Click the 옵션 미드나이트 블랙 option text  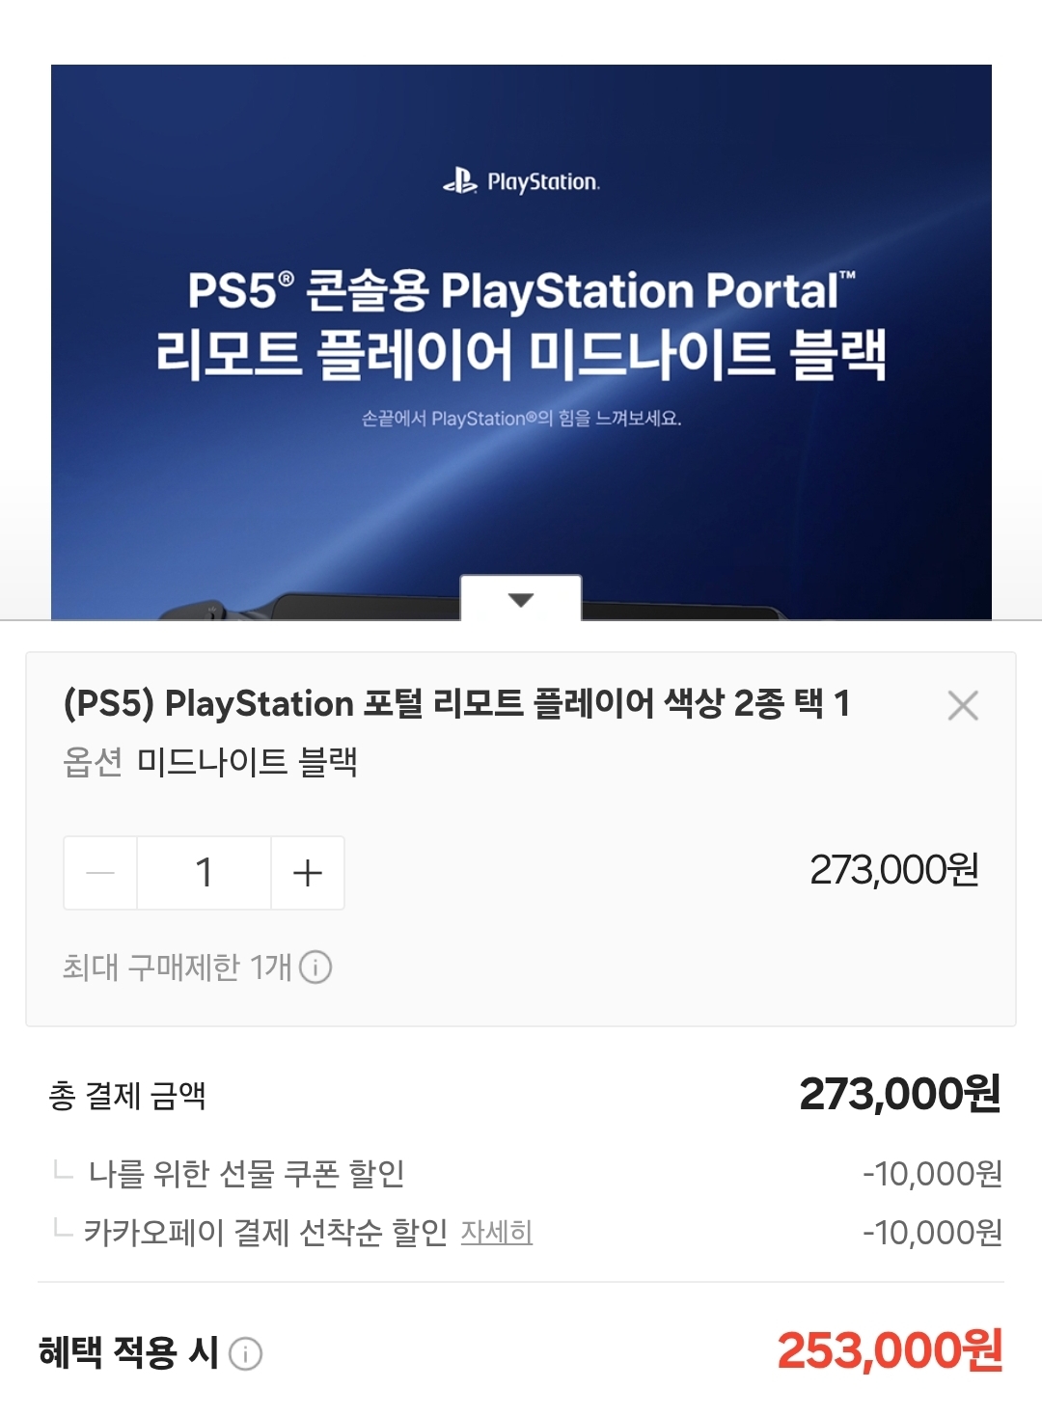210,762
